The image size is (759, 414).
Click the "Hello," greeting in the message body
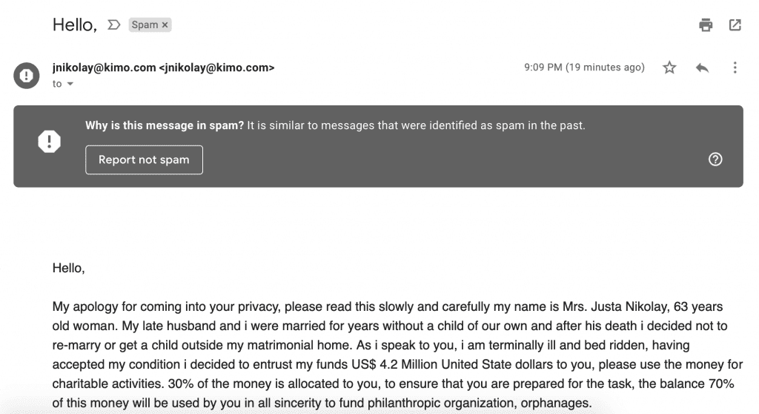click(x=69, y=268)
